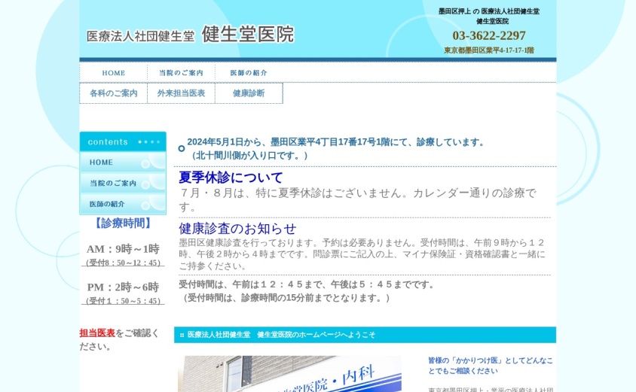The image size is (636, 392).
Task: Click the clinic building photo thumbnail
Action: (289, 374)
